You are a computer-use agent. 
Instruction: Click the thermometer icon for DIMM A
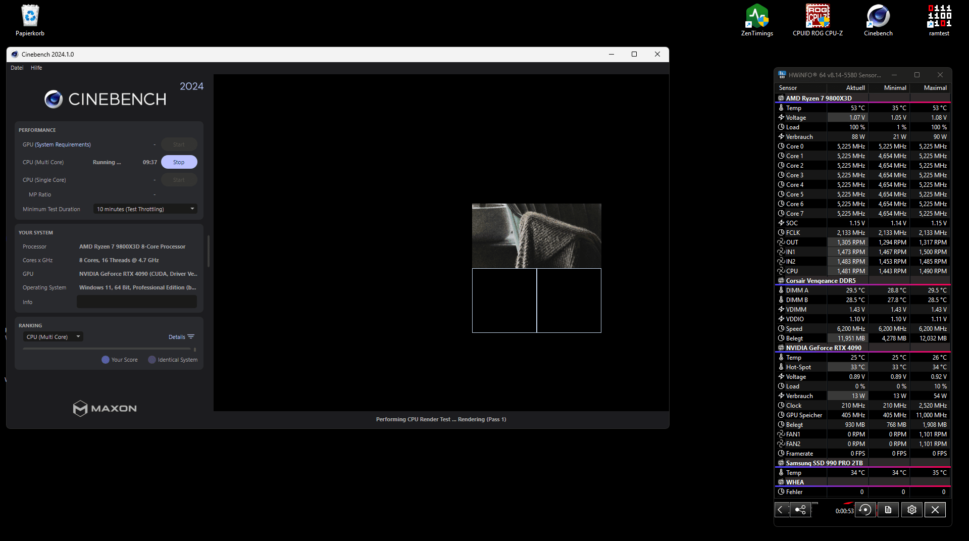781,290
